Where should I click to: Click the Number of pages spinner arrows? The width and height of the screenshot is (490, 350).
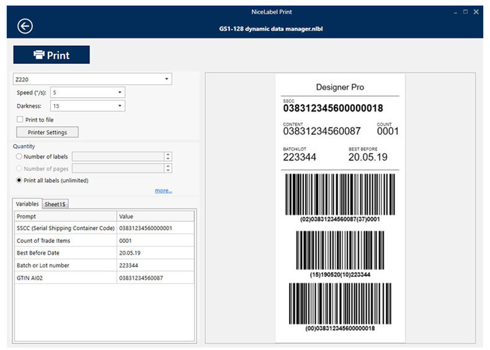click(x=168, y=168)
